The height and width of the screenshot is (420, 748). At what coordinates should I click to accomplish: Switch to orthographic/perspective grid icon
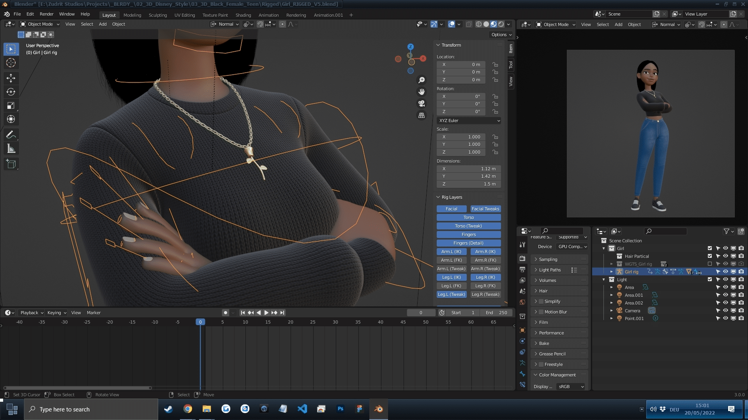tap(422, 115)
